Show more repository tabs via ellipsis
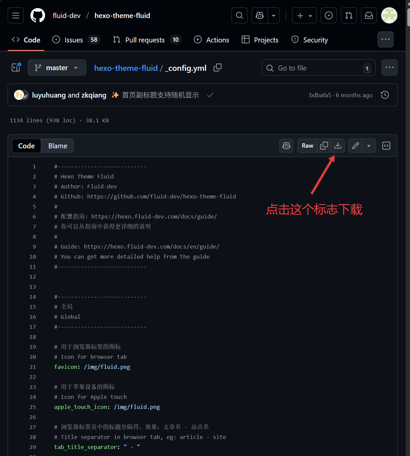Screen dimensions: 410x456 pos(386,39)
